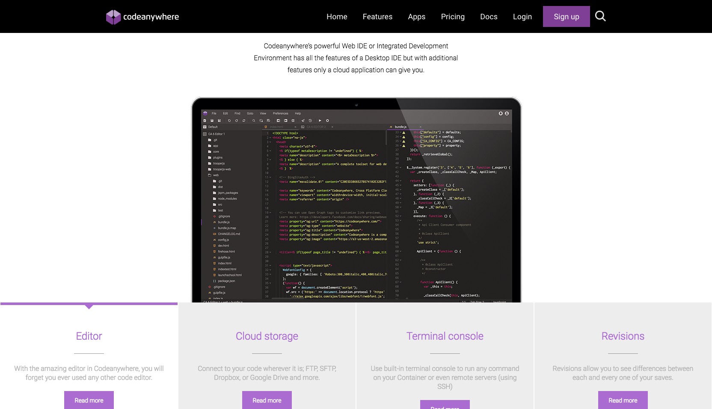Click the magnifier Find icon in IDE toolbar
The image size is (712, 409).
click(254, 121)
